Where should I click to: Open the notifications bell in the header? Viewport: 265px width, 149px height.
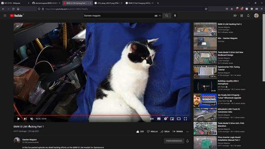[248, 16]
